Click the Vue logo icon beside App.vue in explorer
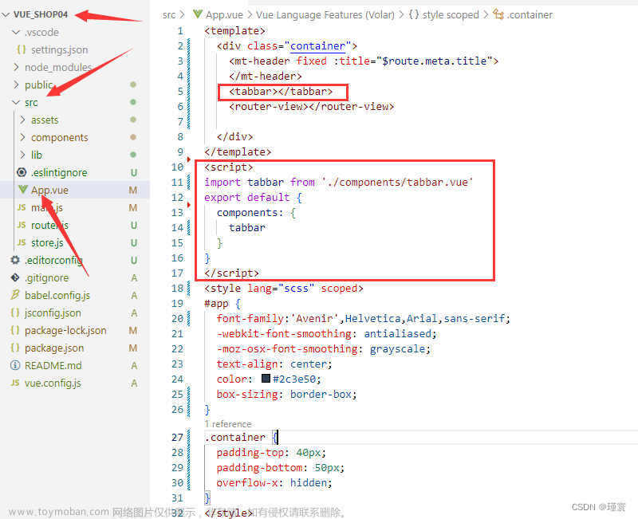Image resolution: width=638 pixels, height=519 pixels. click(23, 190)
